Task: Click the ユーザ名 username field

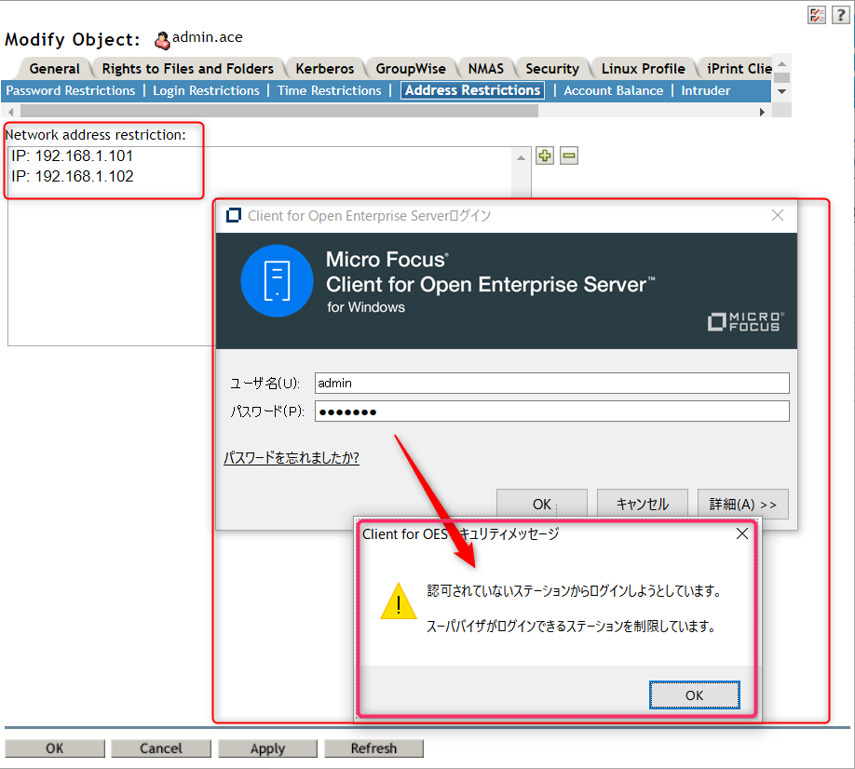Action: [x=551, y=384]
